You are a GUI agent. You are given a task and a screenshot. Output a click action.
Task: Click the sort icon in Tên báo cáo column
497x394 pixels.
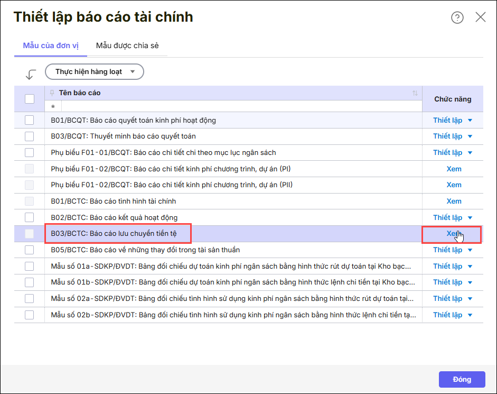(415, 94)
